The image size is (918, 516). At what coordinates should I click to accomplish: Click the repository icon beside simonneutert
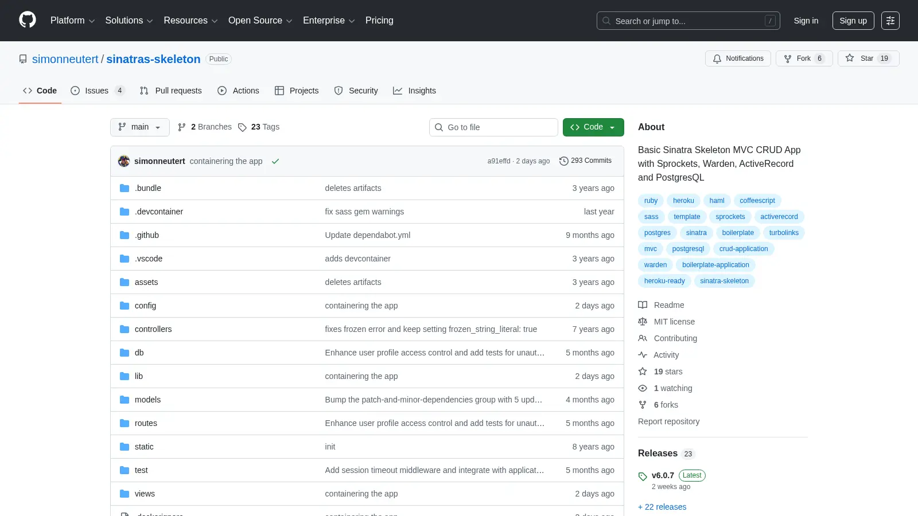(x=23, y=59)
